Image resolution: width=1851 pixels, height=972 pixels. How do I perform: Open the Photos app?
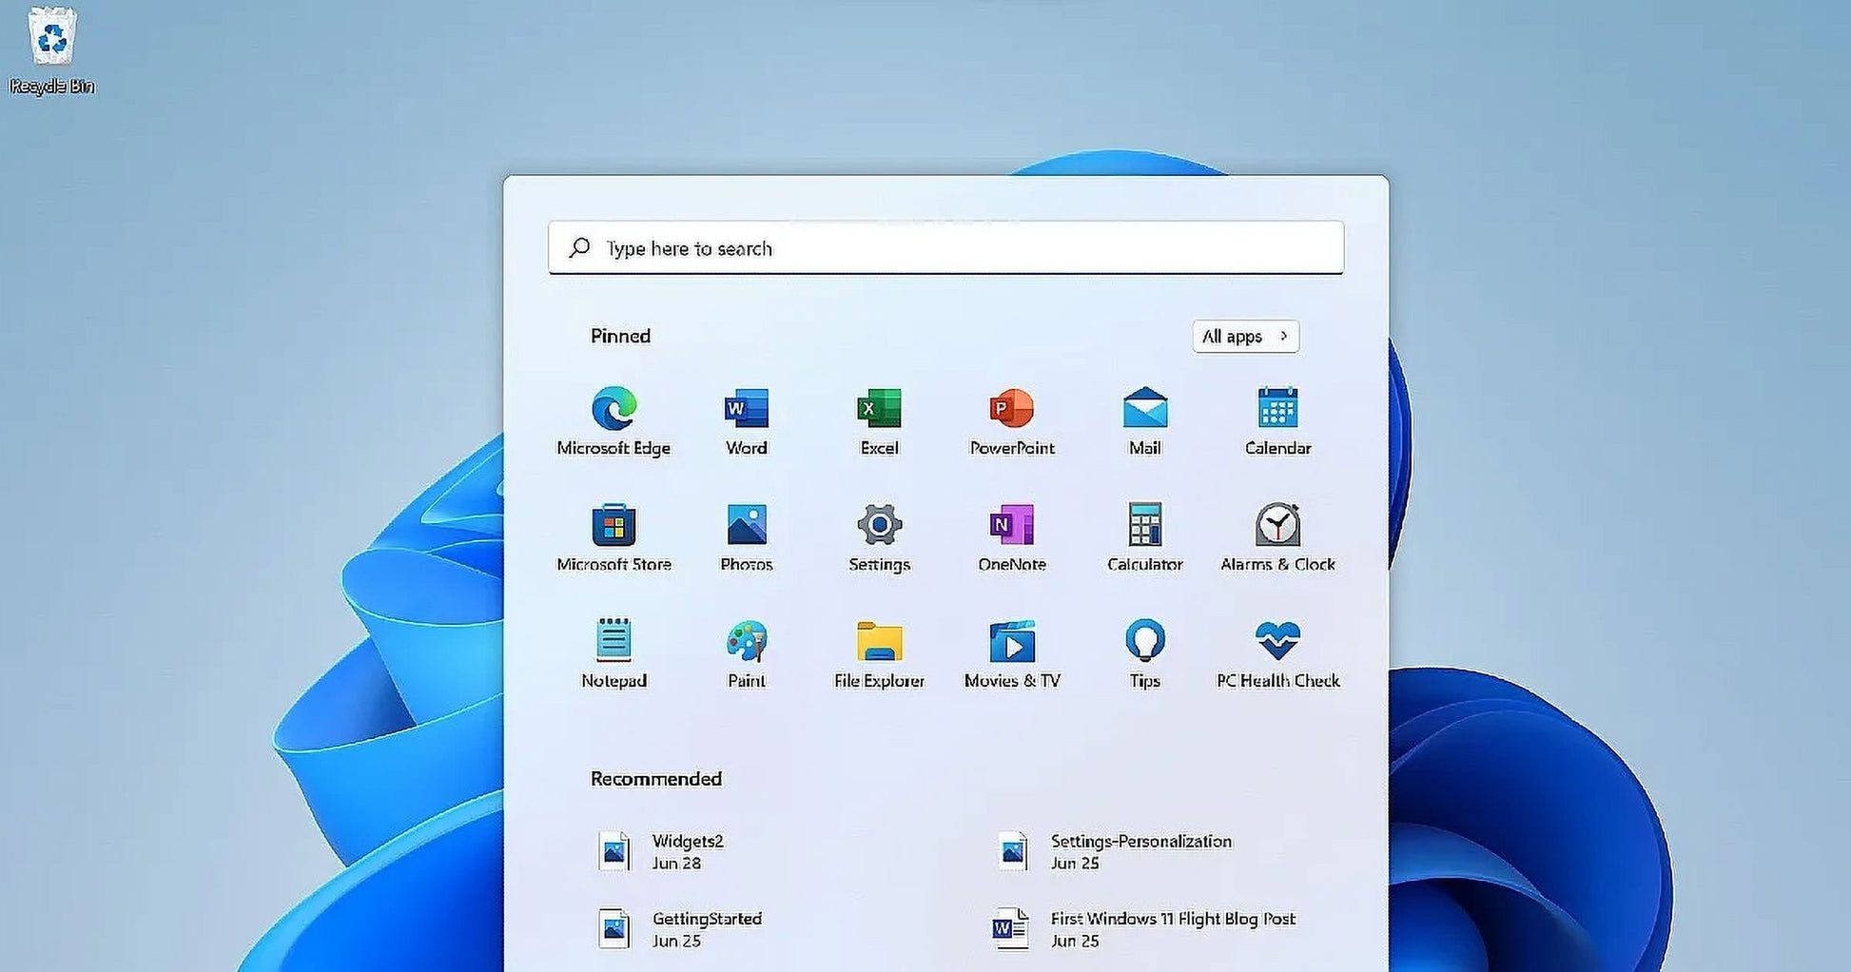747,537
